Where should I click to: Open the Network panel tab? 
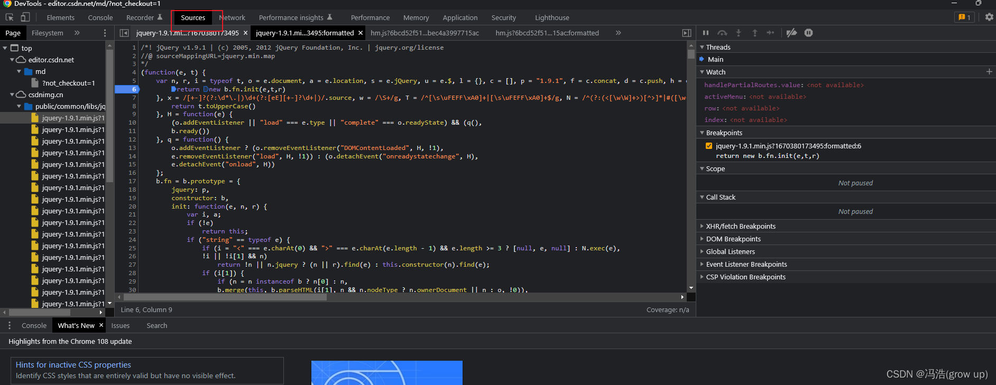pyautogui.click(x=232, y=17)
